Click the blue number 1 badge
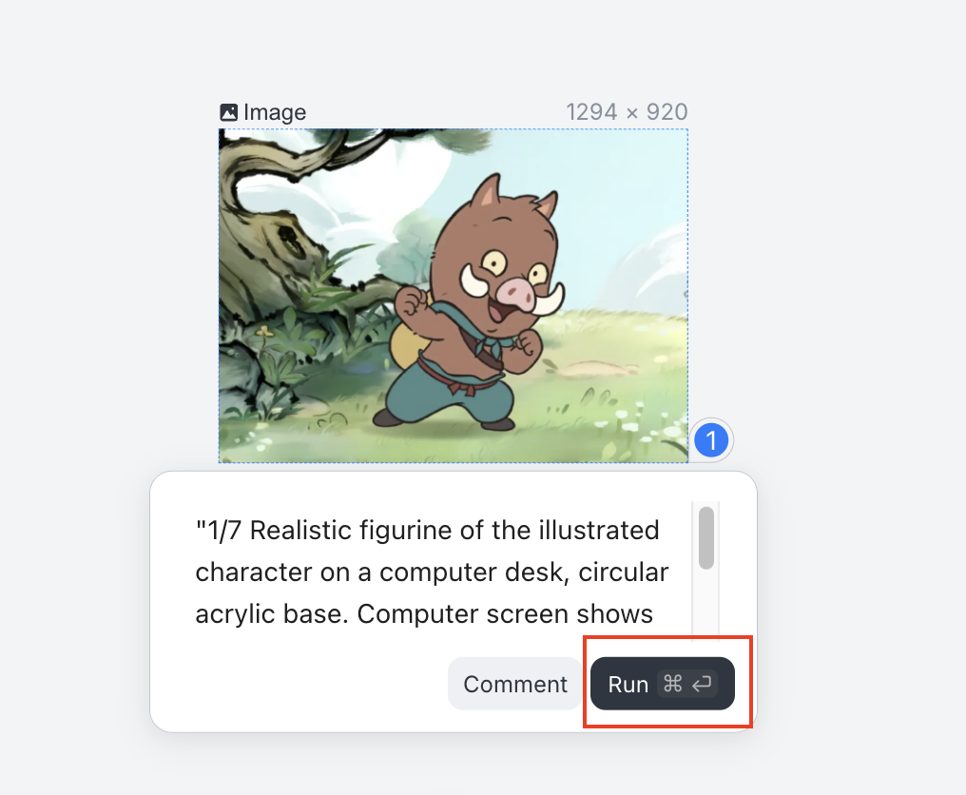 click(x=711, y=440)
